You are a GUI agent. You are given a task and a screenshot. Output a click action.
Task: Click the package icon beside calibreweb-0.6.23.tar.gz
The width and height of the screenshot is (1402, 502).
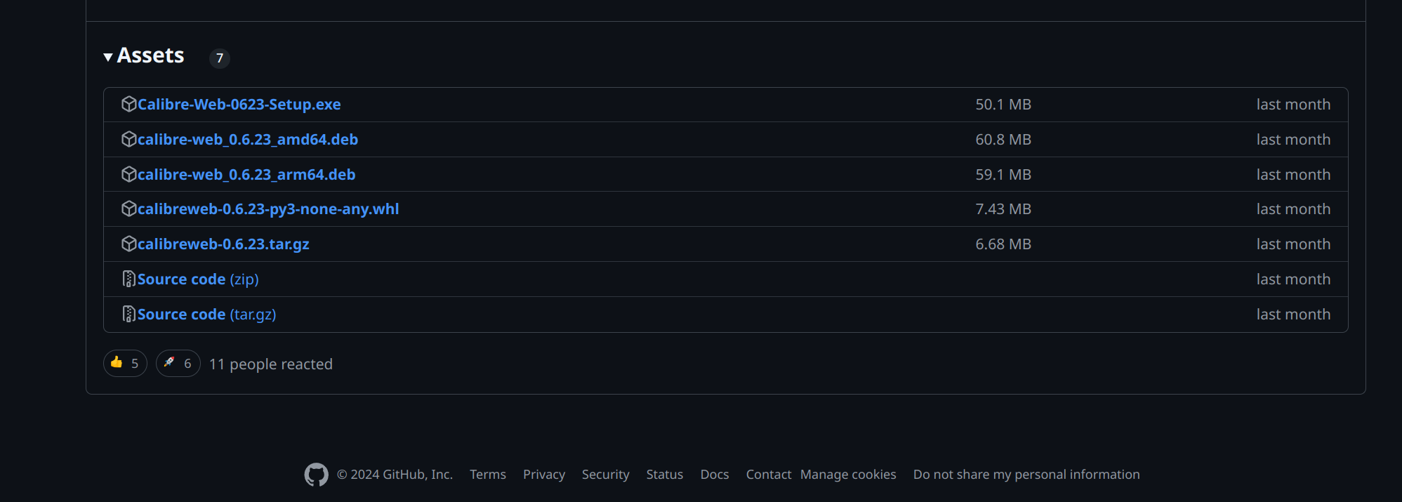[x=128, y=244]
